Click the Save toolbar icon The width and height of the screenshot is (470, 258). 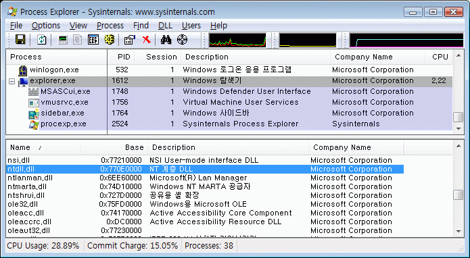(x=20, y=39)
